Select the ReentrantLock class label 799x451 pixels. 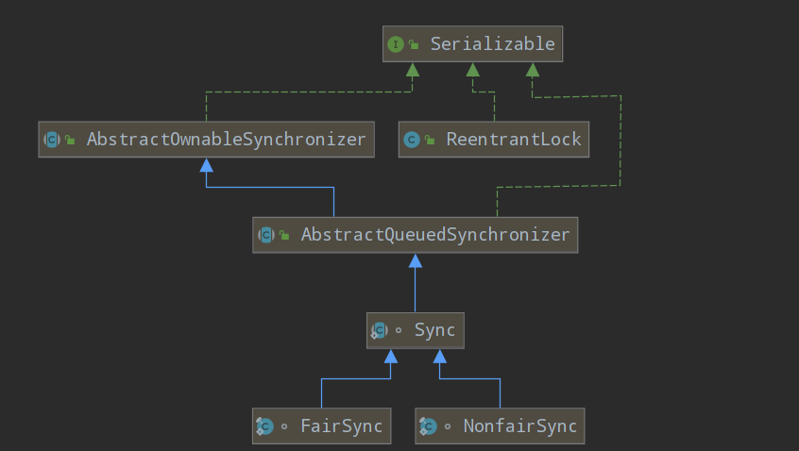coord(514,140)
